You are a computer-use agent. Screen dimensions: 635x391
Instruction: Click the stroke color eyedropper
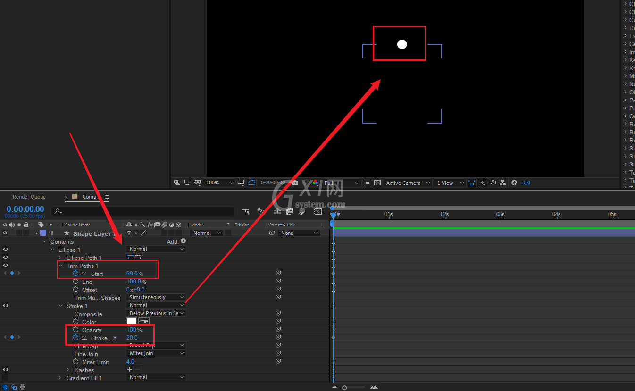[144, 321]
